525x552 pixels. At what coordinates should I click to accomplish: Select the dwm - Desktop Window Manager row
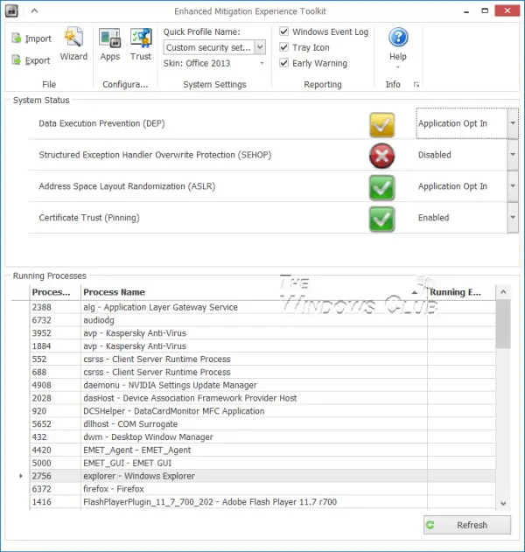(x=262, y=437)
